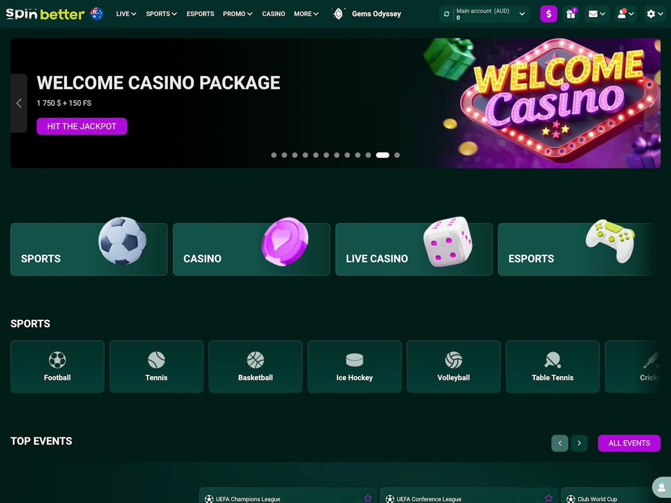
Task: Show next top events with right arrow
Action: point(579,443)
